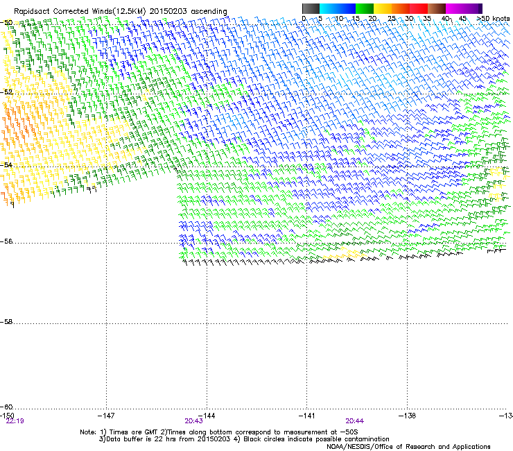
Task: Click the -54 latitude axis label
Action: click(6, 164)
